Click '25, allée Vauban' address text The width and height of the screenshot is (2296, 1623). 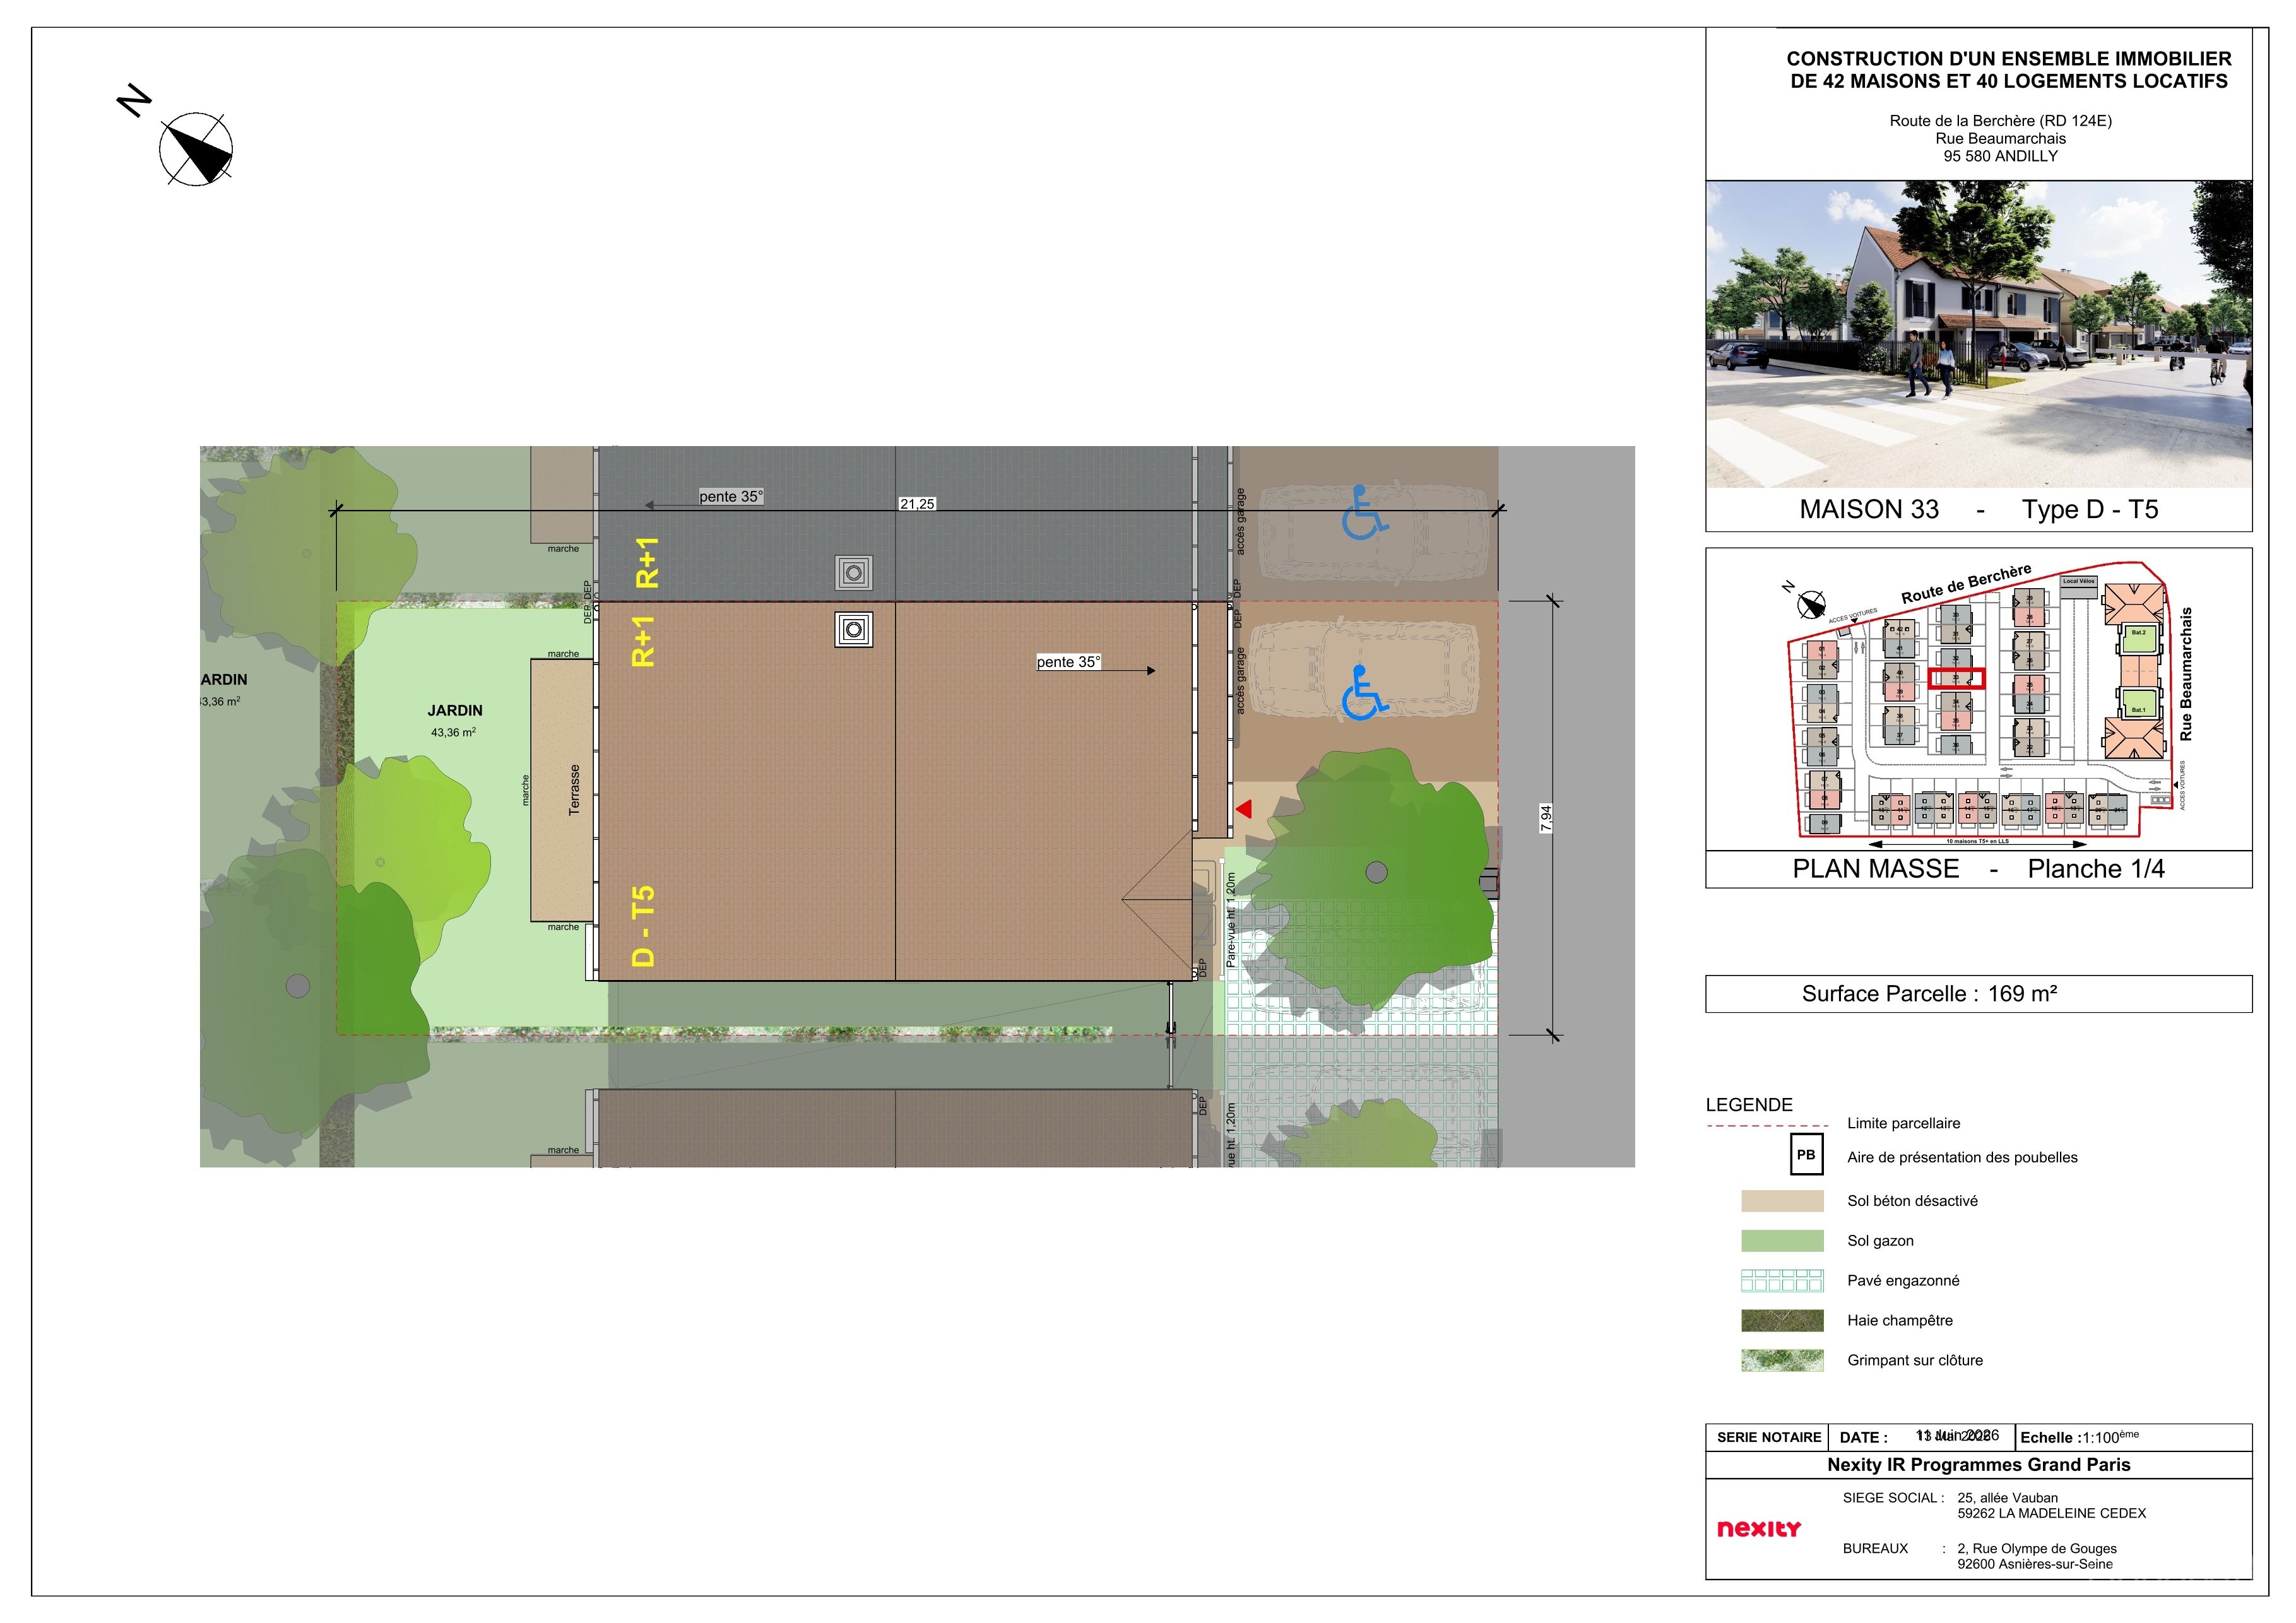[x=2008, y=1498]
